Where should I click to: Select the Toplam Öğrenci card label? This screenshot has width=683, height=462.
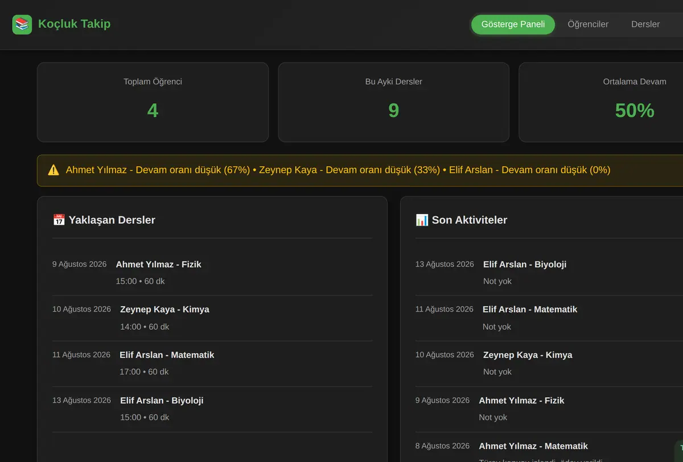tap(153, 81)
